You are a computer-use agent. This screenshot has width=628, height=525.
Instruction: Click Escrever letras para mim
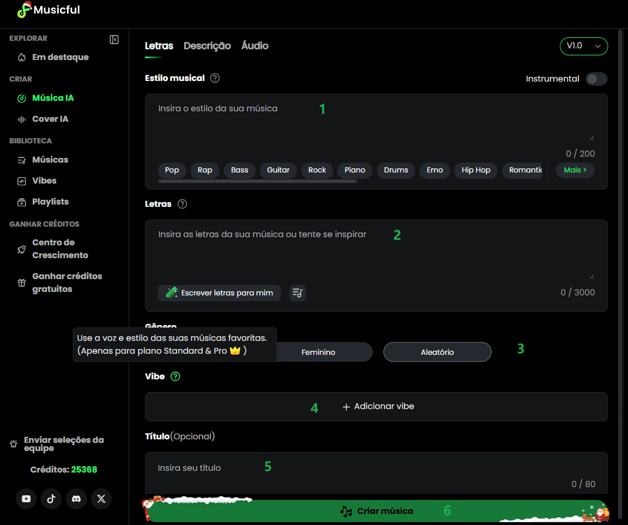[219, 293]
